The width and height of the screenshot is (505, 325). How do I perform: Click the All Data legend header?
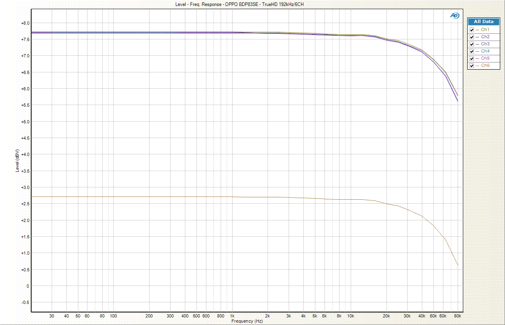point(484,22)
